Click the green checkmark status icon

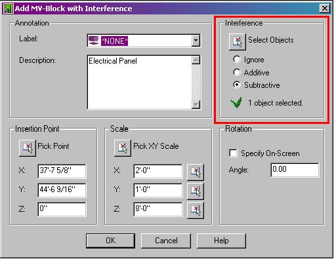[x=236, y=102]
